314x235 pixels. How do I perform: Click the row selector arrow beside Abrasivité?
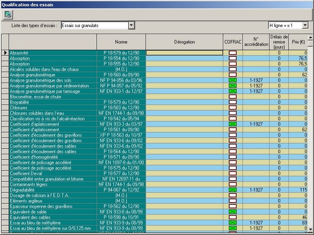5,53
